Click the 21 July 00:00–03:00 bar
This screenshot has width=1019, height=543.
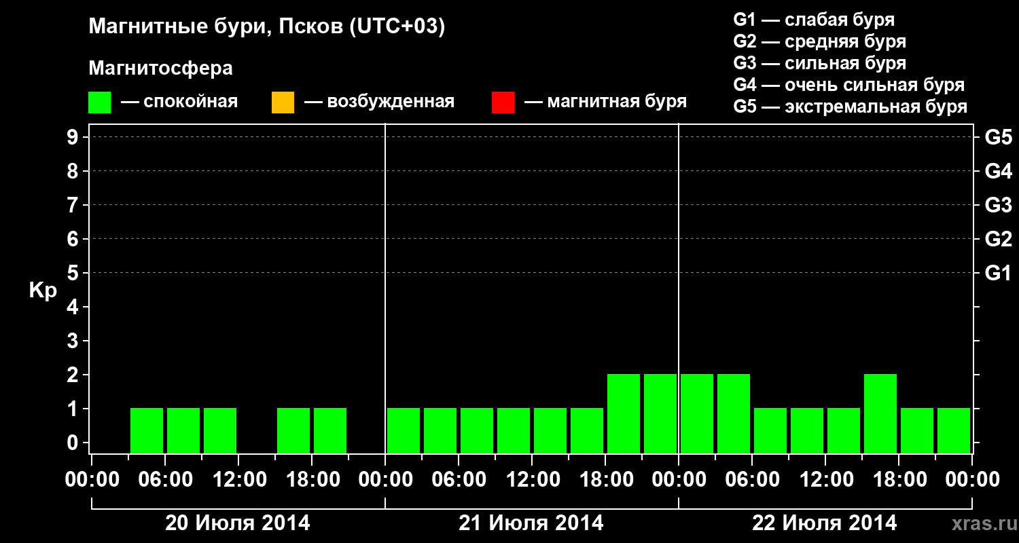[404, 430]
